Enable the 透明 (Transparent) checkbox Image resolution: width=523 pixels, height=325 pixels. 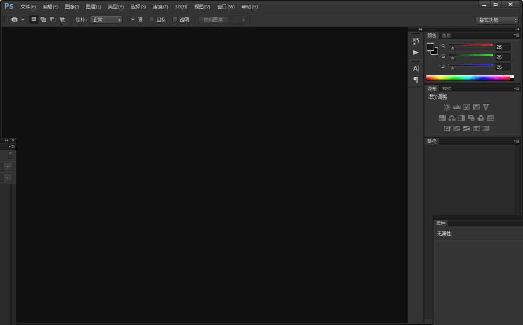pyautogui.click(x=175, y=20)
